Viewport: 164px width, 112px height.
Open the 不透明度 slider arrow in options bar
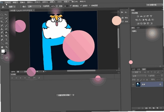(57, 6)
